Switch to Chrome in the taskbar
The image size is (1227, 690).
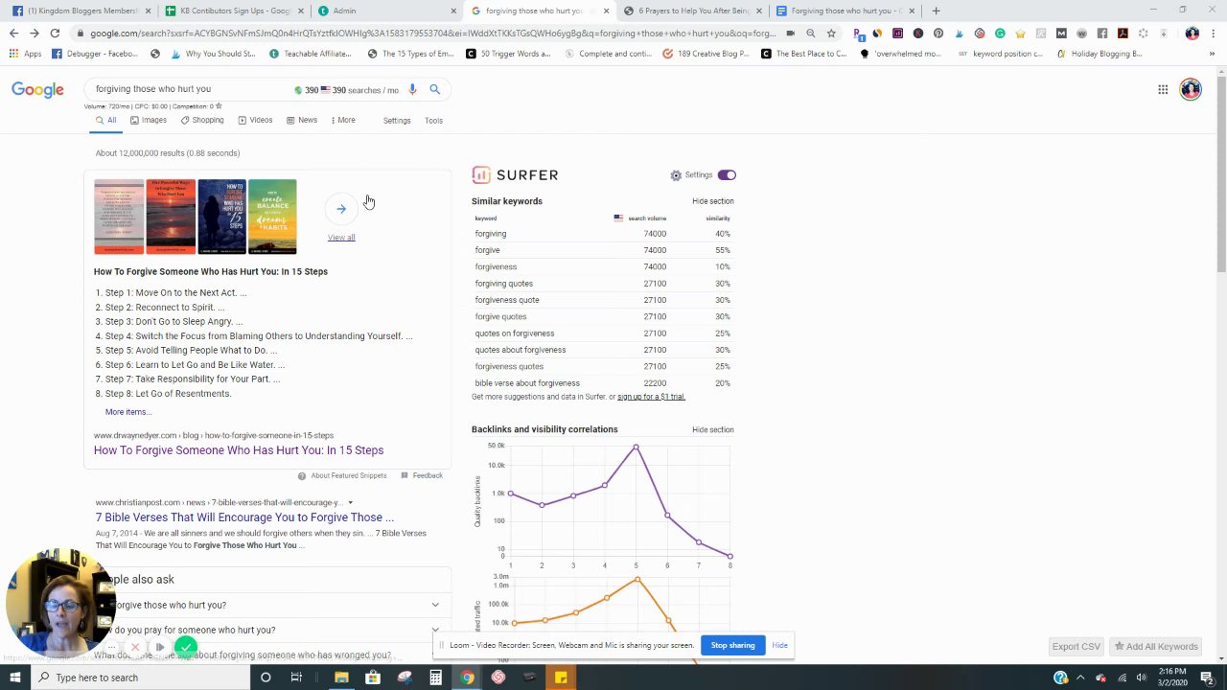pos(467,678)
